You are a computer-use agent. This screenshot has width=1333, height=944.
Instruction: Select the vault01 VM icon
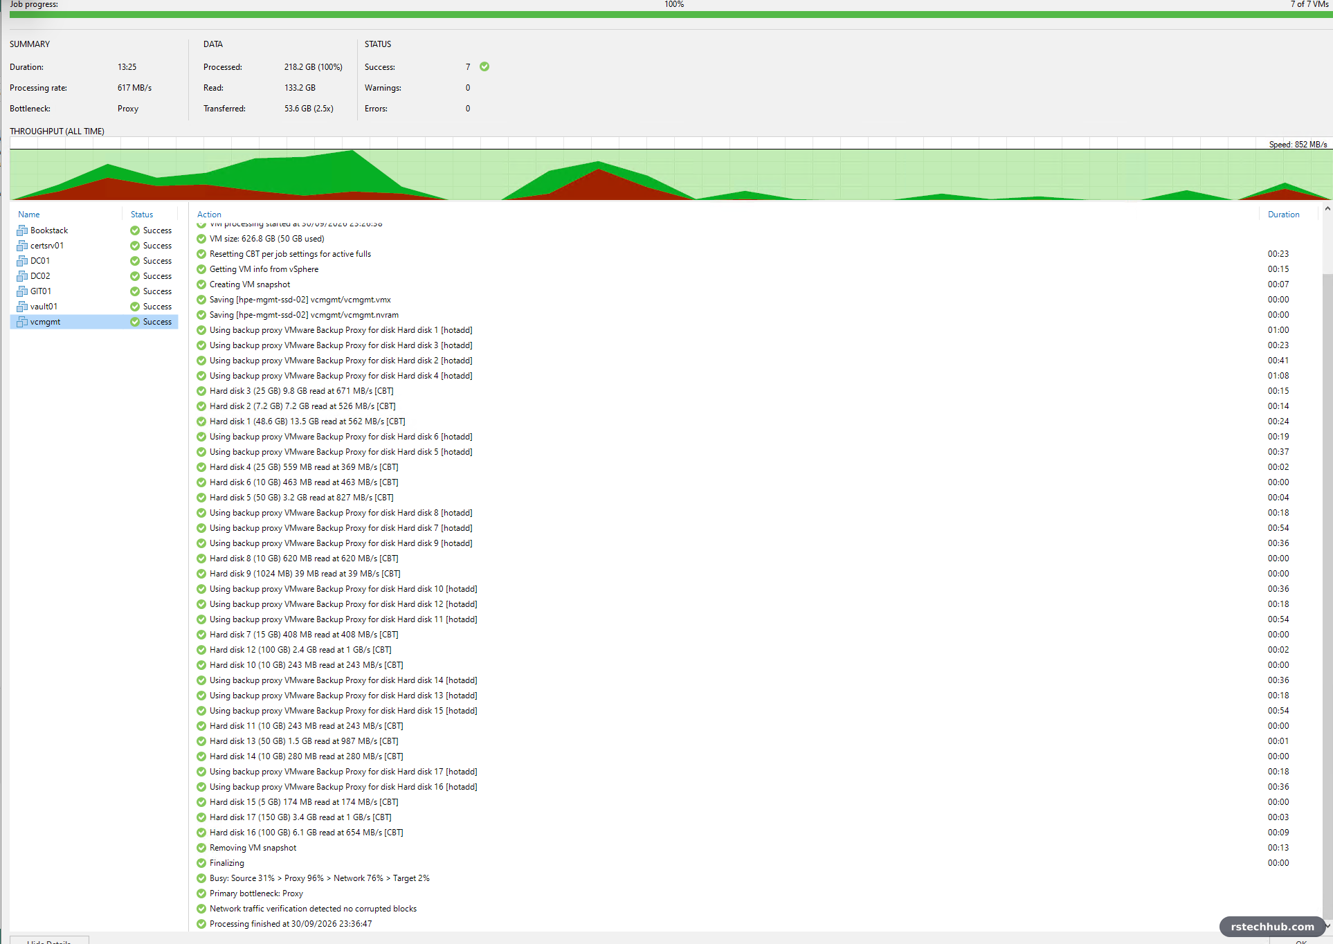tap(22, 307)
